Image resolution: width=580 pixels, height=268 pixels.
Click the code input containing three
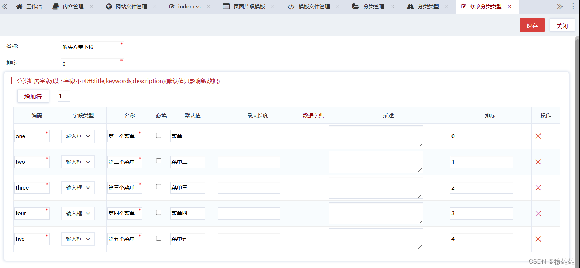click(32, 188)
